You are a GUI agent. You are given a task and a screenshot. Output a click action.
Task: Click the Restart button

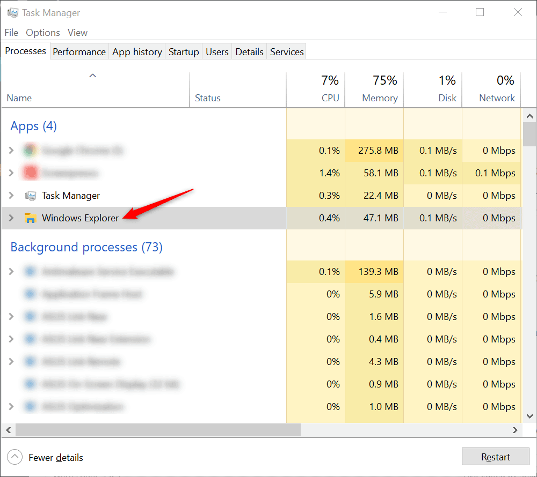[495, 457]
